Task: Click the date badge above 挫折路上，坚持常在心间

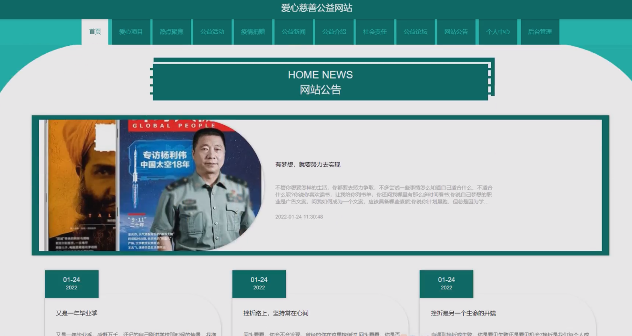Action: coord(259,284)
